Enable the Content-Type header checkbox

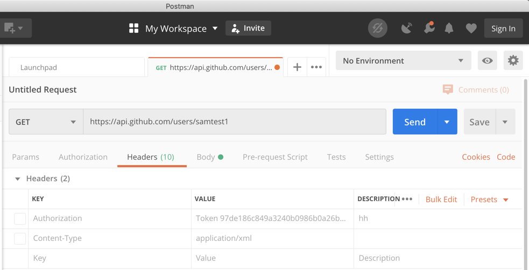pyautogui.click(x=20, y=239)
